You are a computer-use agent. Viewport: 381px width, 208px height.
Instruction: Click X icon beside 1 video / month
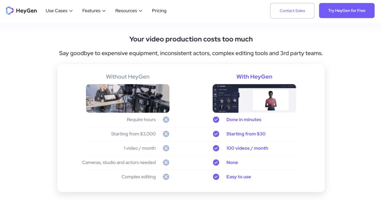[x=166, y=148]
